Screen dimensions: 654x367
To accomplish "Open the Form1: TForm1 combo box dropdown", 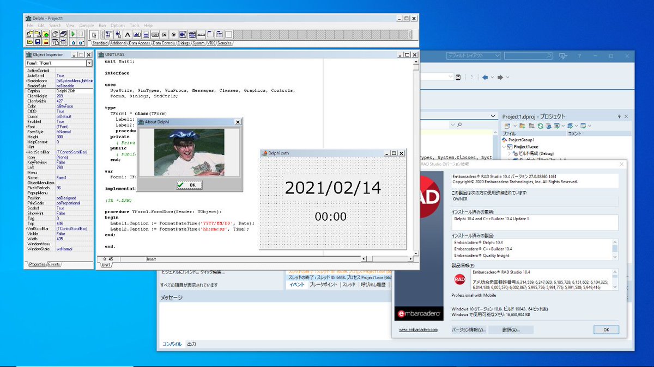I will point(89,64).
